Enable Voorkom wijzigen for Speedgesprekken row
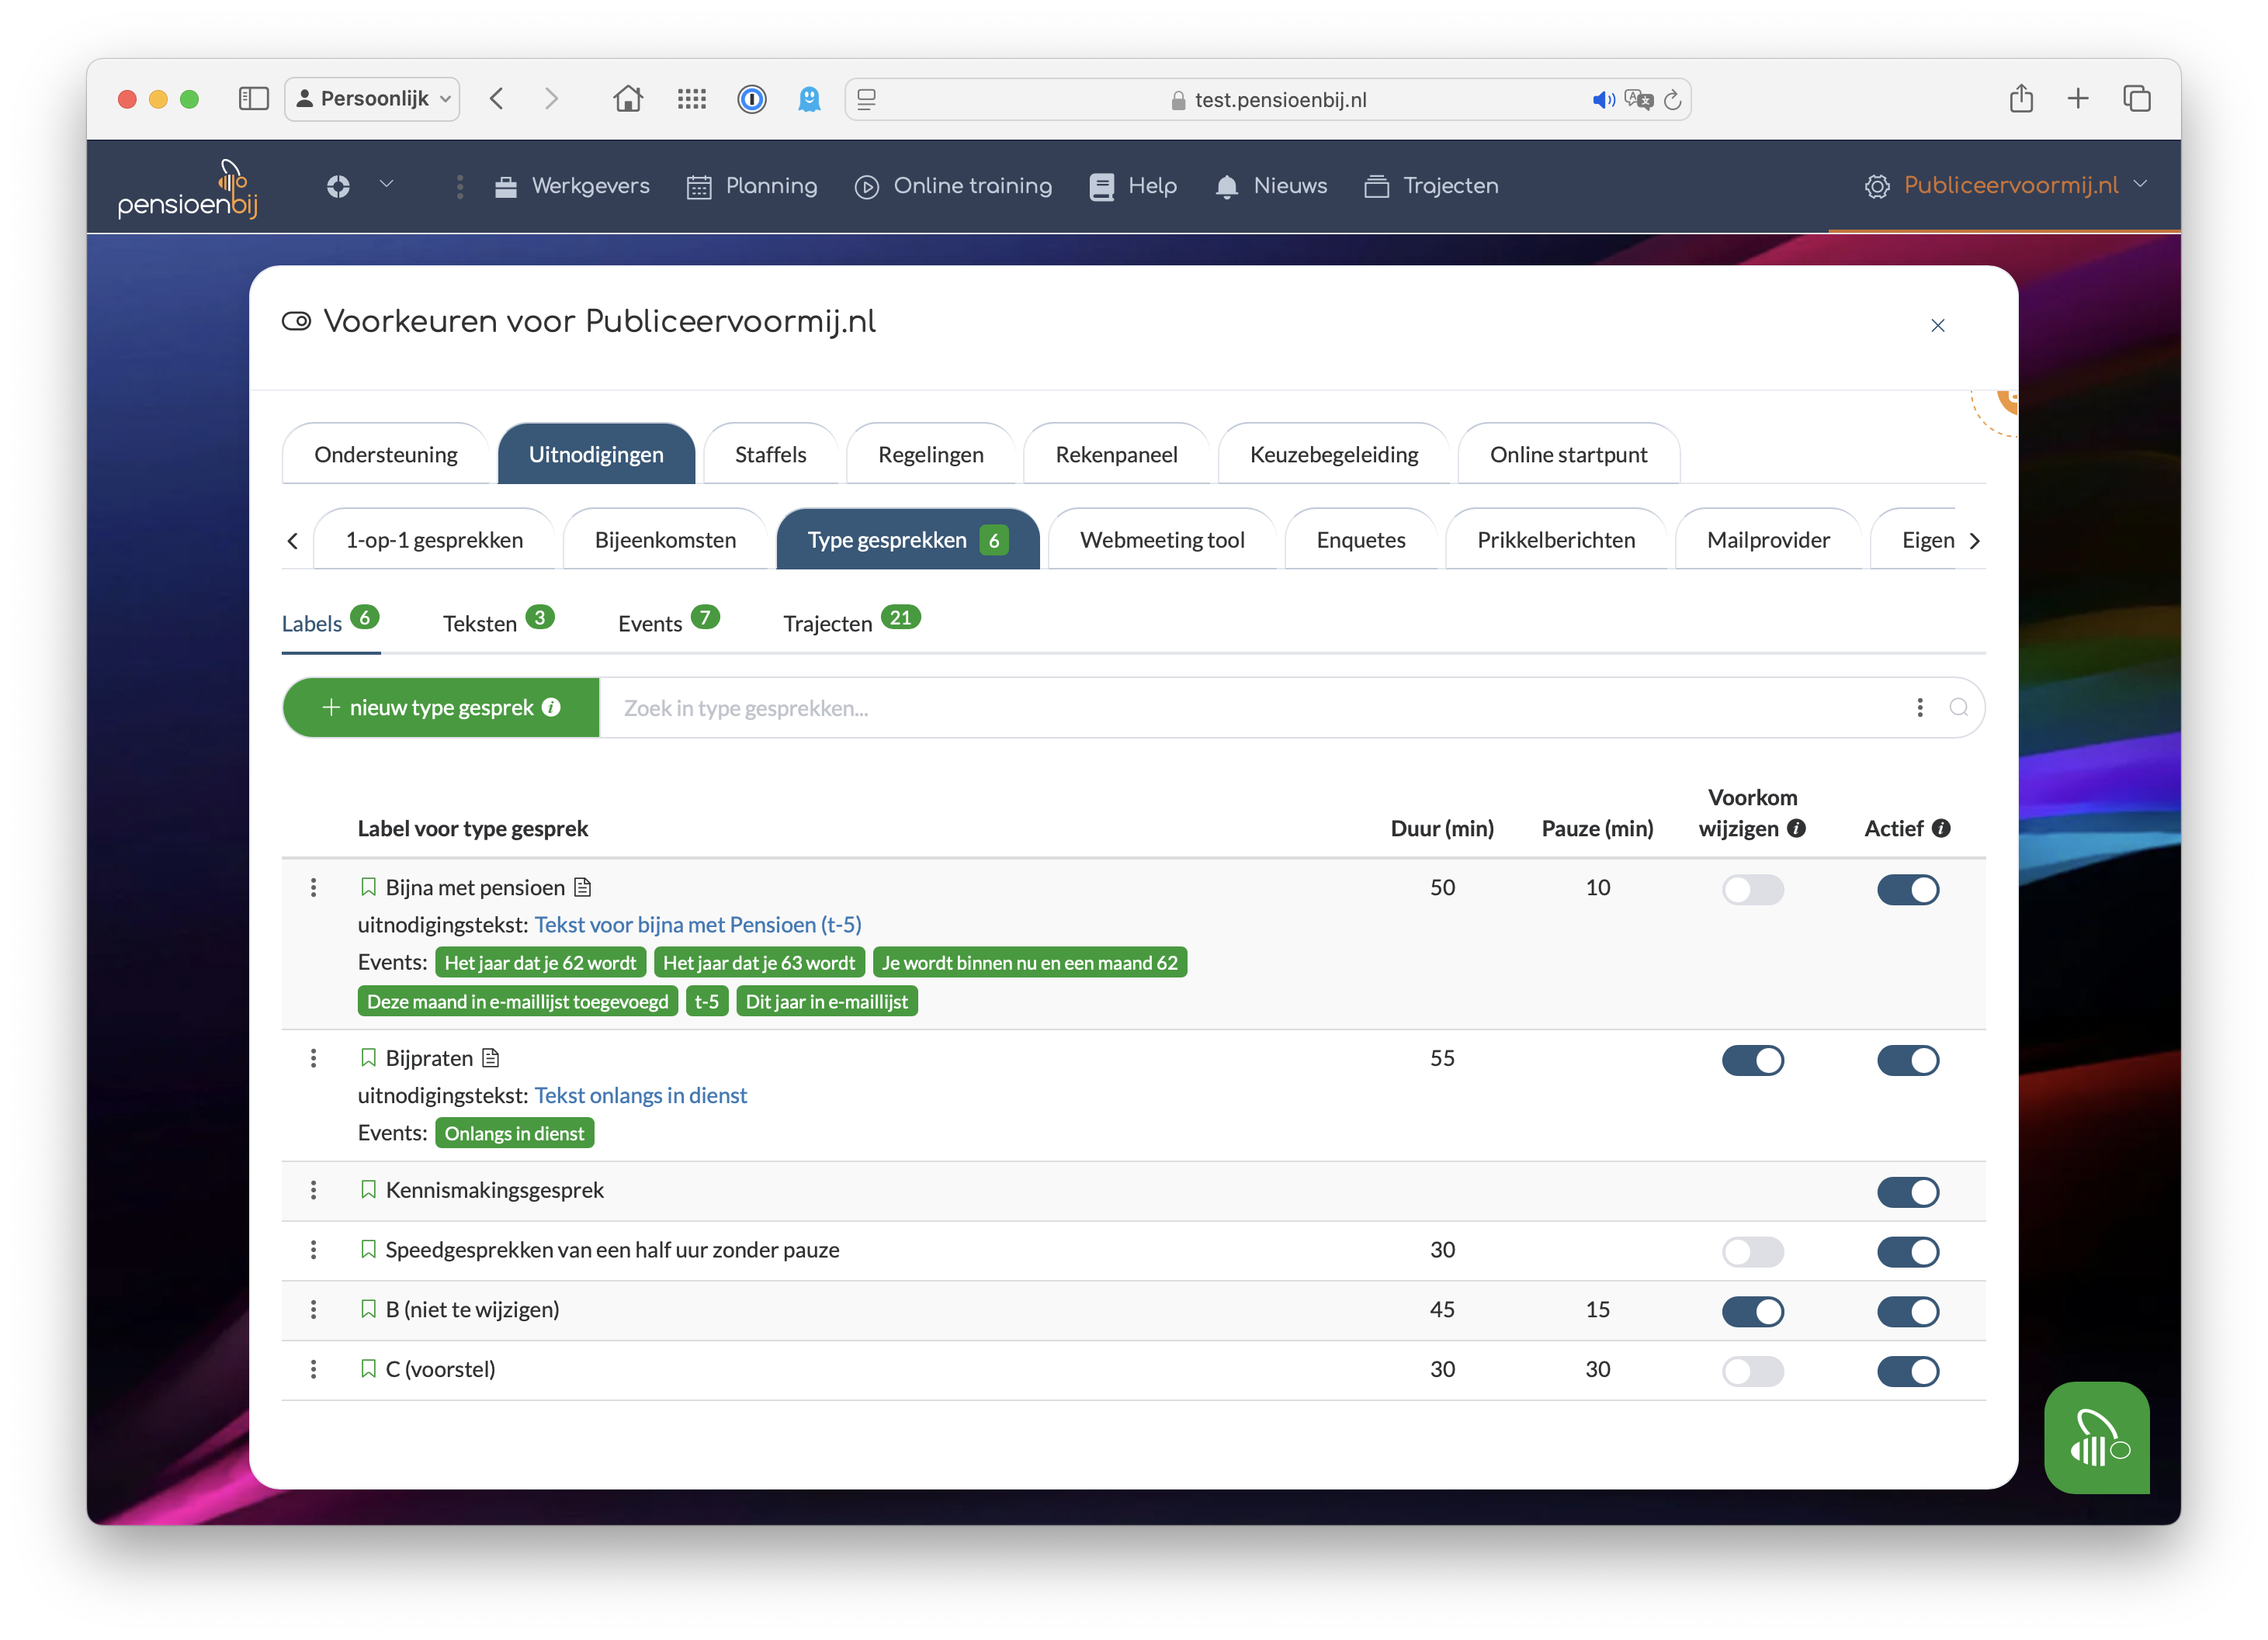This screenshot has height=1640, width=2268. click(x=1752, y=1252)
